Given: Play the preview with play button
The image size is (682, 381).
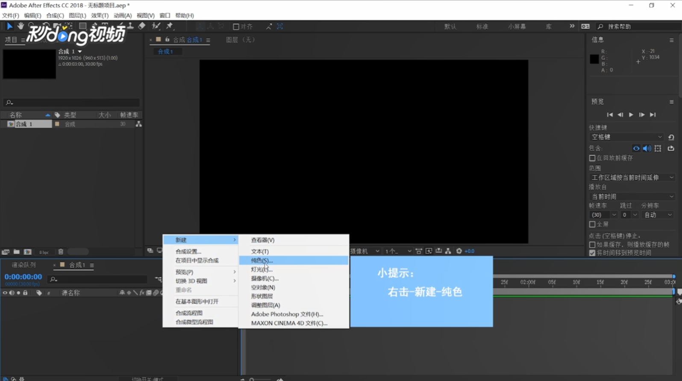Looking at the screenshot, I should [631, 115].
